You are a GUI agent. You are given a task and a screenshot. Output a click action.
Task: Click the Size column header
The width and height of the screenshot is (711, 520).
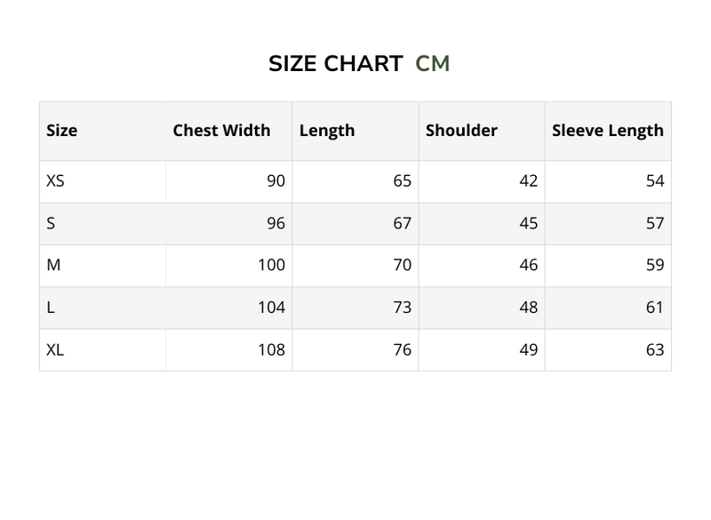click(x=62, y=131)
